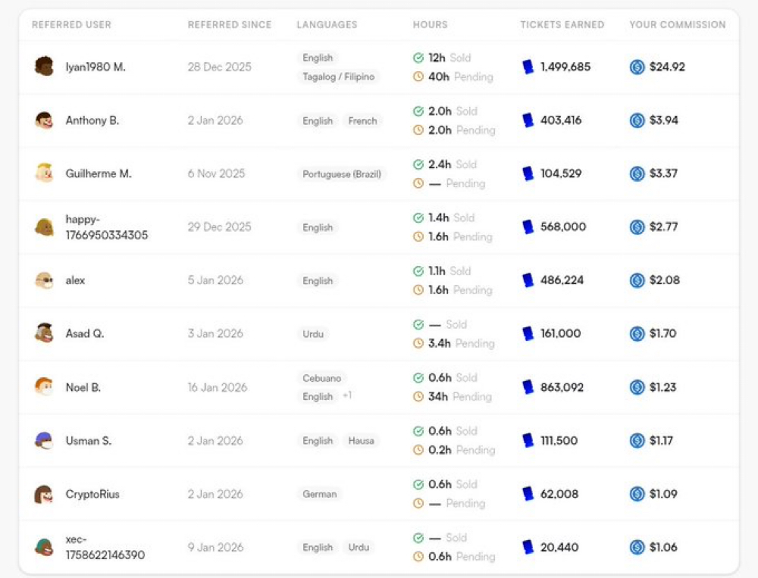
Task: Click the Hausa language tag for Usman S.
Action: coord(361,441)
